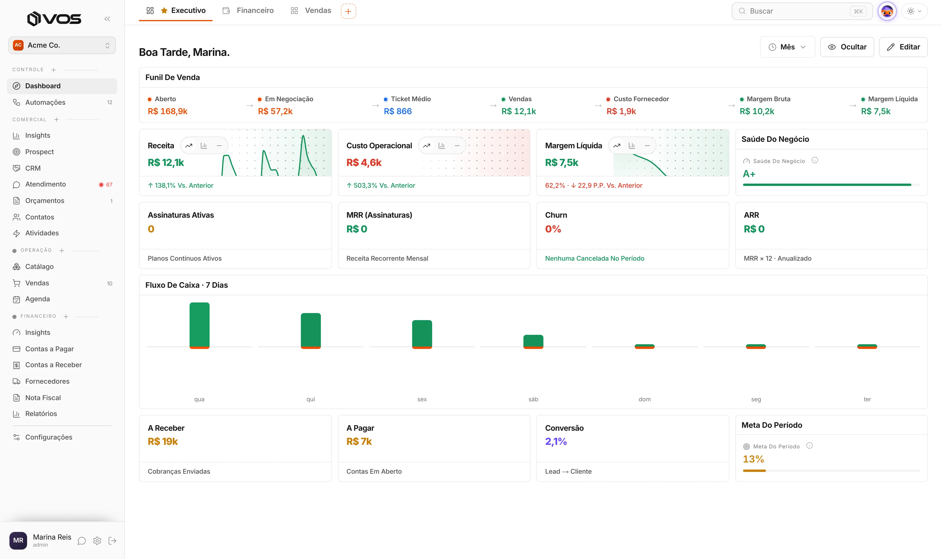Click the sáb cash flow bar
The image size is (942, 559).
click(x=533, y=342)
